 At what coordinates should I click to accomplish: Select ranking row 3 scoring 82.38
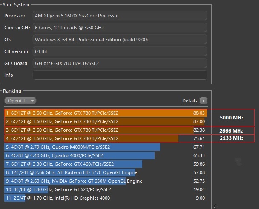pyautogui.click(x=106, y=130)
